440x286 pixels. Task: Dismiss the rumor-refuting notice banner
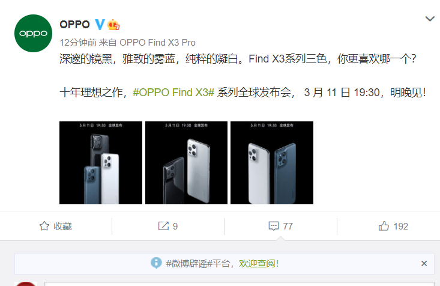424,264
